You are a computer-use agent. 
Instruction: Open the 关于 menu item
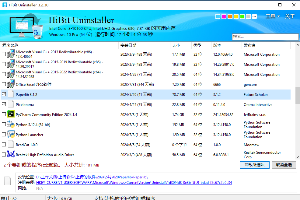(289, 16)
